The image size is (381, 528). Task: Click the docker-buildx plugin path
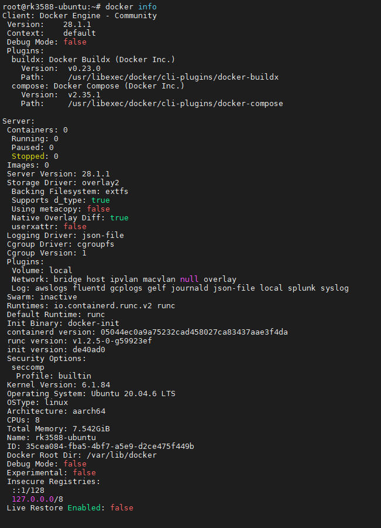pos(173,77)
